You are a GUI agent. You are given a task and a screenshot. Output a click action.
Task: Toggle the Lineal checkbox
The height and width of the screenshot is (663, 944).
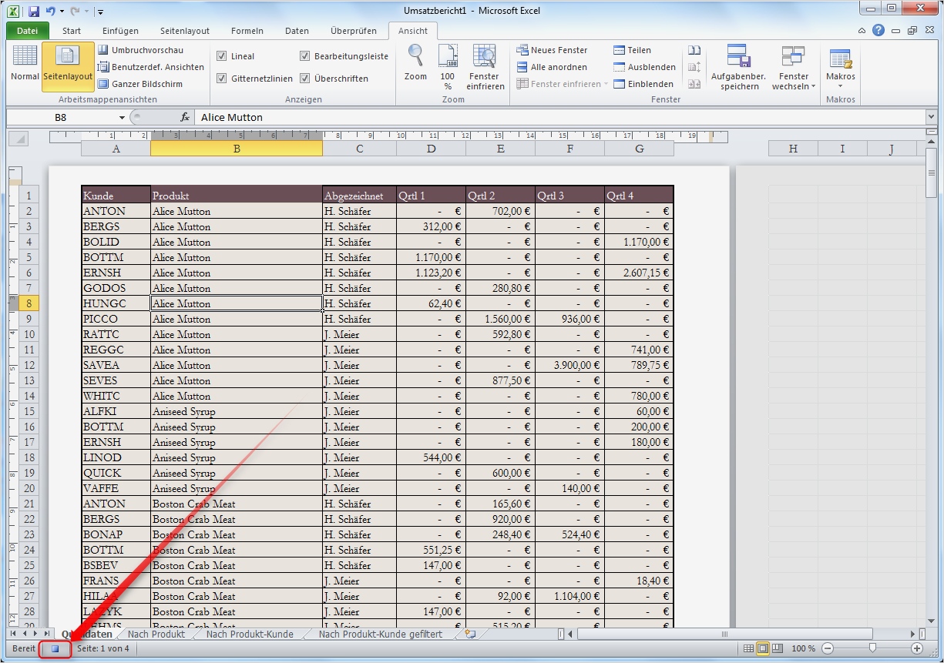click(x=222, y=56)
